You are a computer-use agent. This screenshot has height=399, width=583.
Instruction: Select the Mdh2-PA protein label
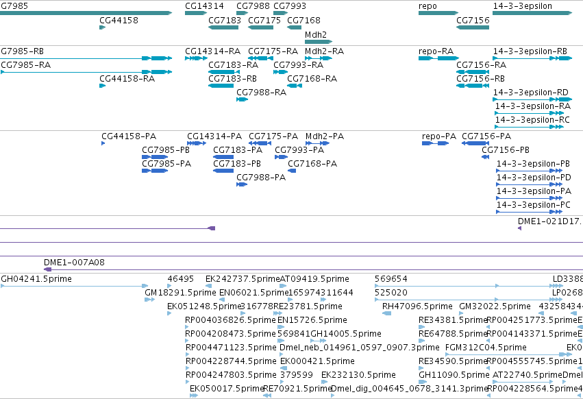pos(325,136)
